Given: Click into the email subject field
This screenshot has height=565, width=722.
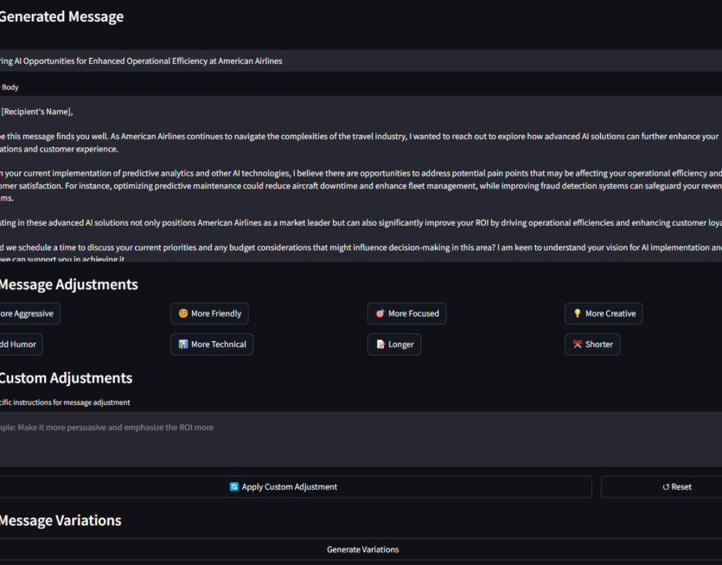Looking at the screenshot, I should [x=361, y=61].
